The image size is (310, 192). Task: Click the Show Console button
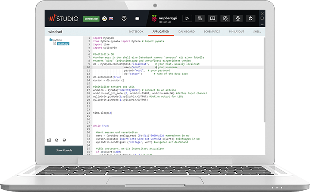coord(64,151)
